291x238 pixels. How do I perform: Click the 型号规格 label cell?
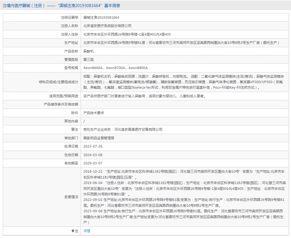(42, 68)
